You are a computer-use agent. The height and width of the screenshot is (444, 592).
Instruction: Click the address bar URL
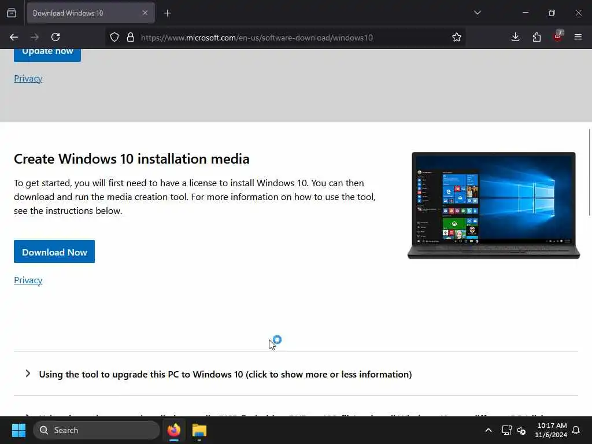click(257, 38)
